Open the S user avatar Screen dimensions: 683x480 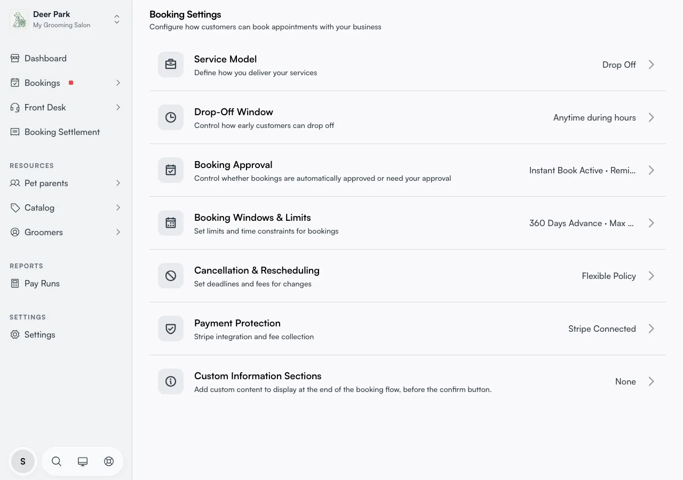click(23, 461)
